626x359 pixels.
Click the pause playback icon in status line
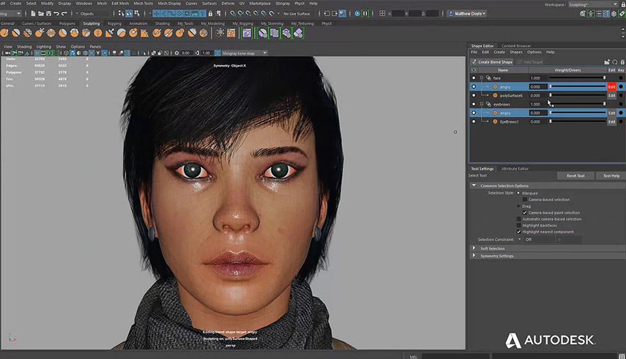pos(366,13)
